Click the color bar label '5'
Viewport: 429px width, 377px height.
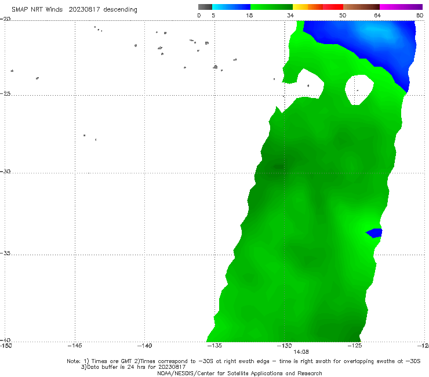point(213,16)
